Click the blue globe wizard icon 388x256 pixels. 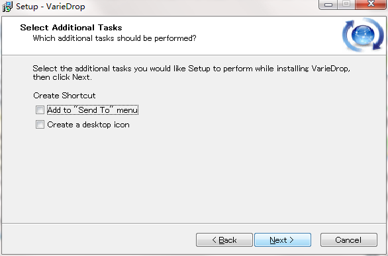(363, 35)
